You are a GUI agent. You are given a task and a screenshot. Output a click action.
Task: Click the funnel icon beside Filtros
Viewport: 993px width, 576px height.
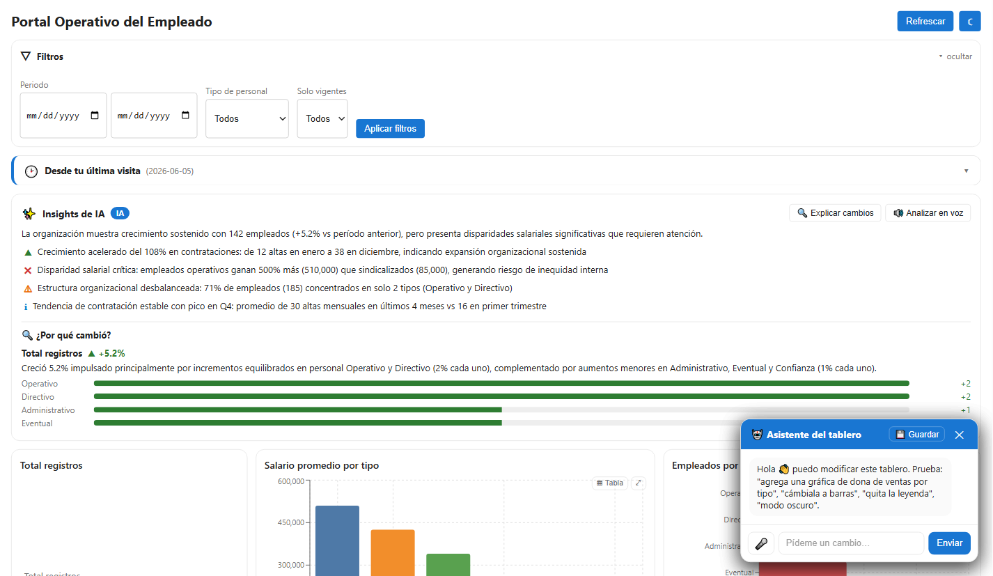point(26,56)
